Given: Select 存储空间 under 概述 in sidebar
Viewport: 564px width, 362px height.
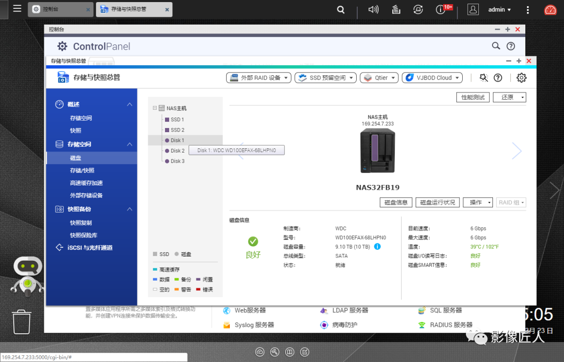Looking at the screenshot, I should point(81,118).
